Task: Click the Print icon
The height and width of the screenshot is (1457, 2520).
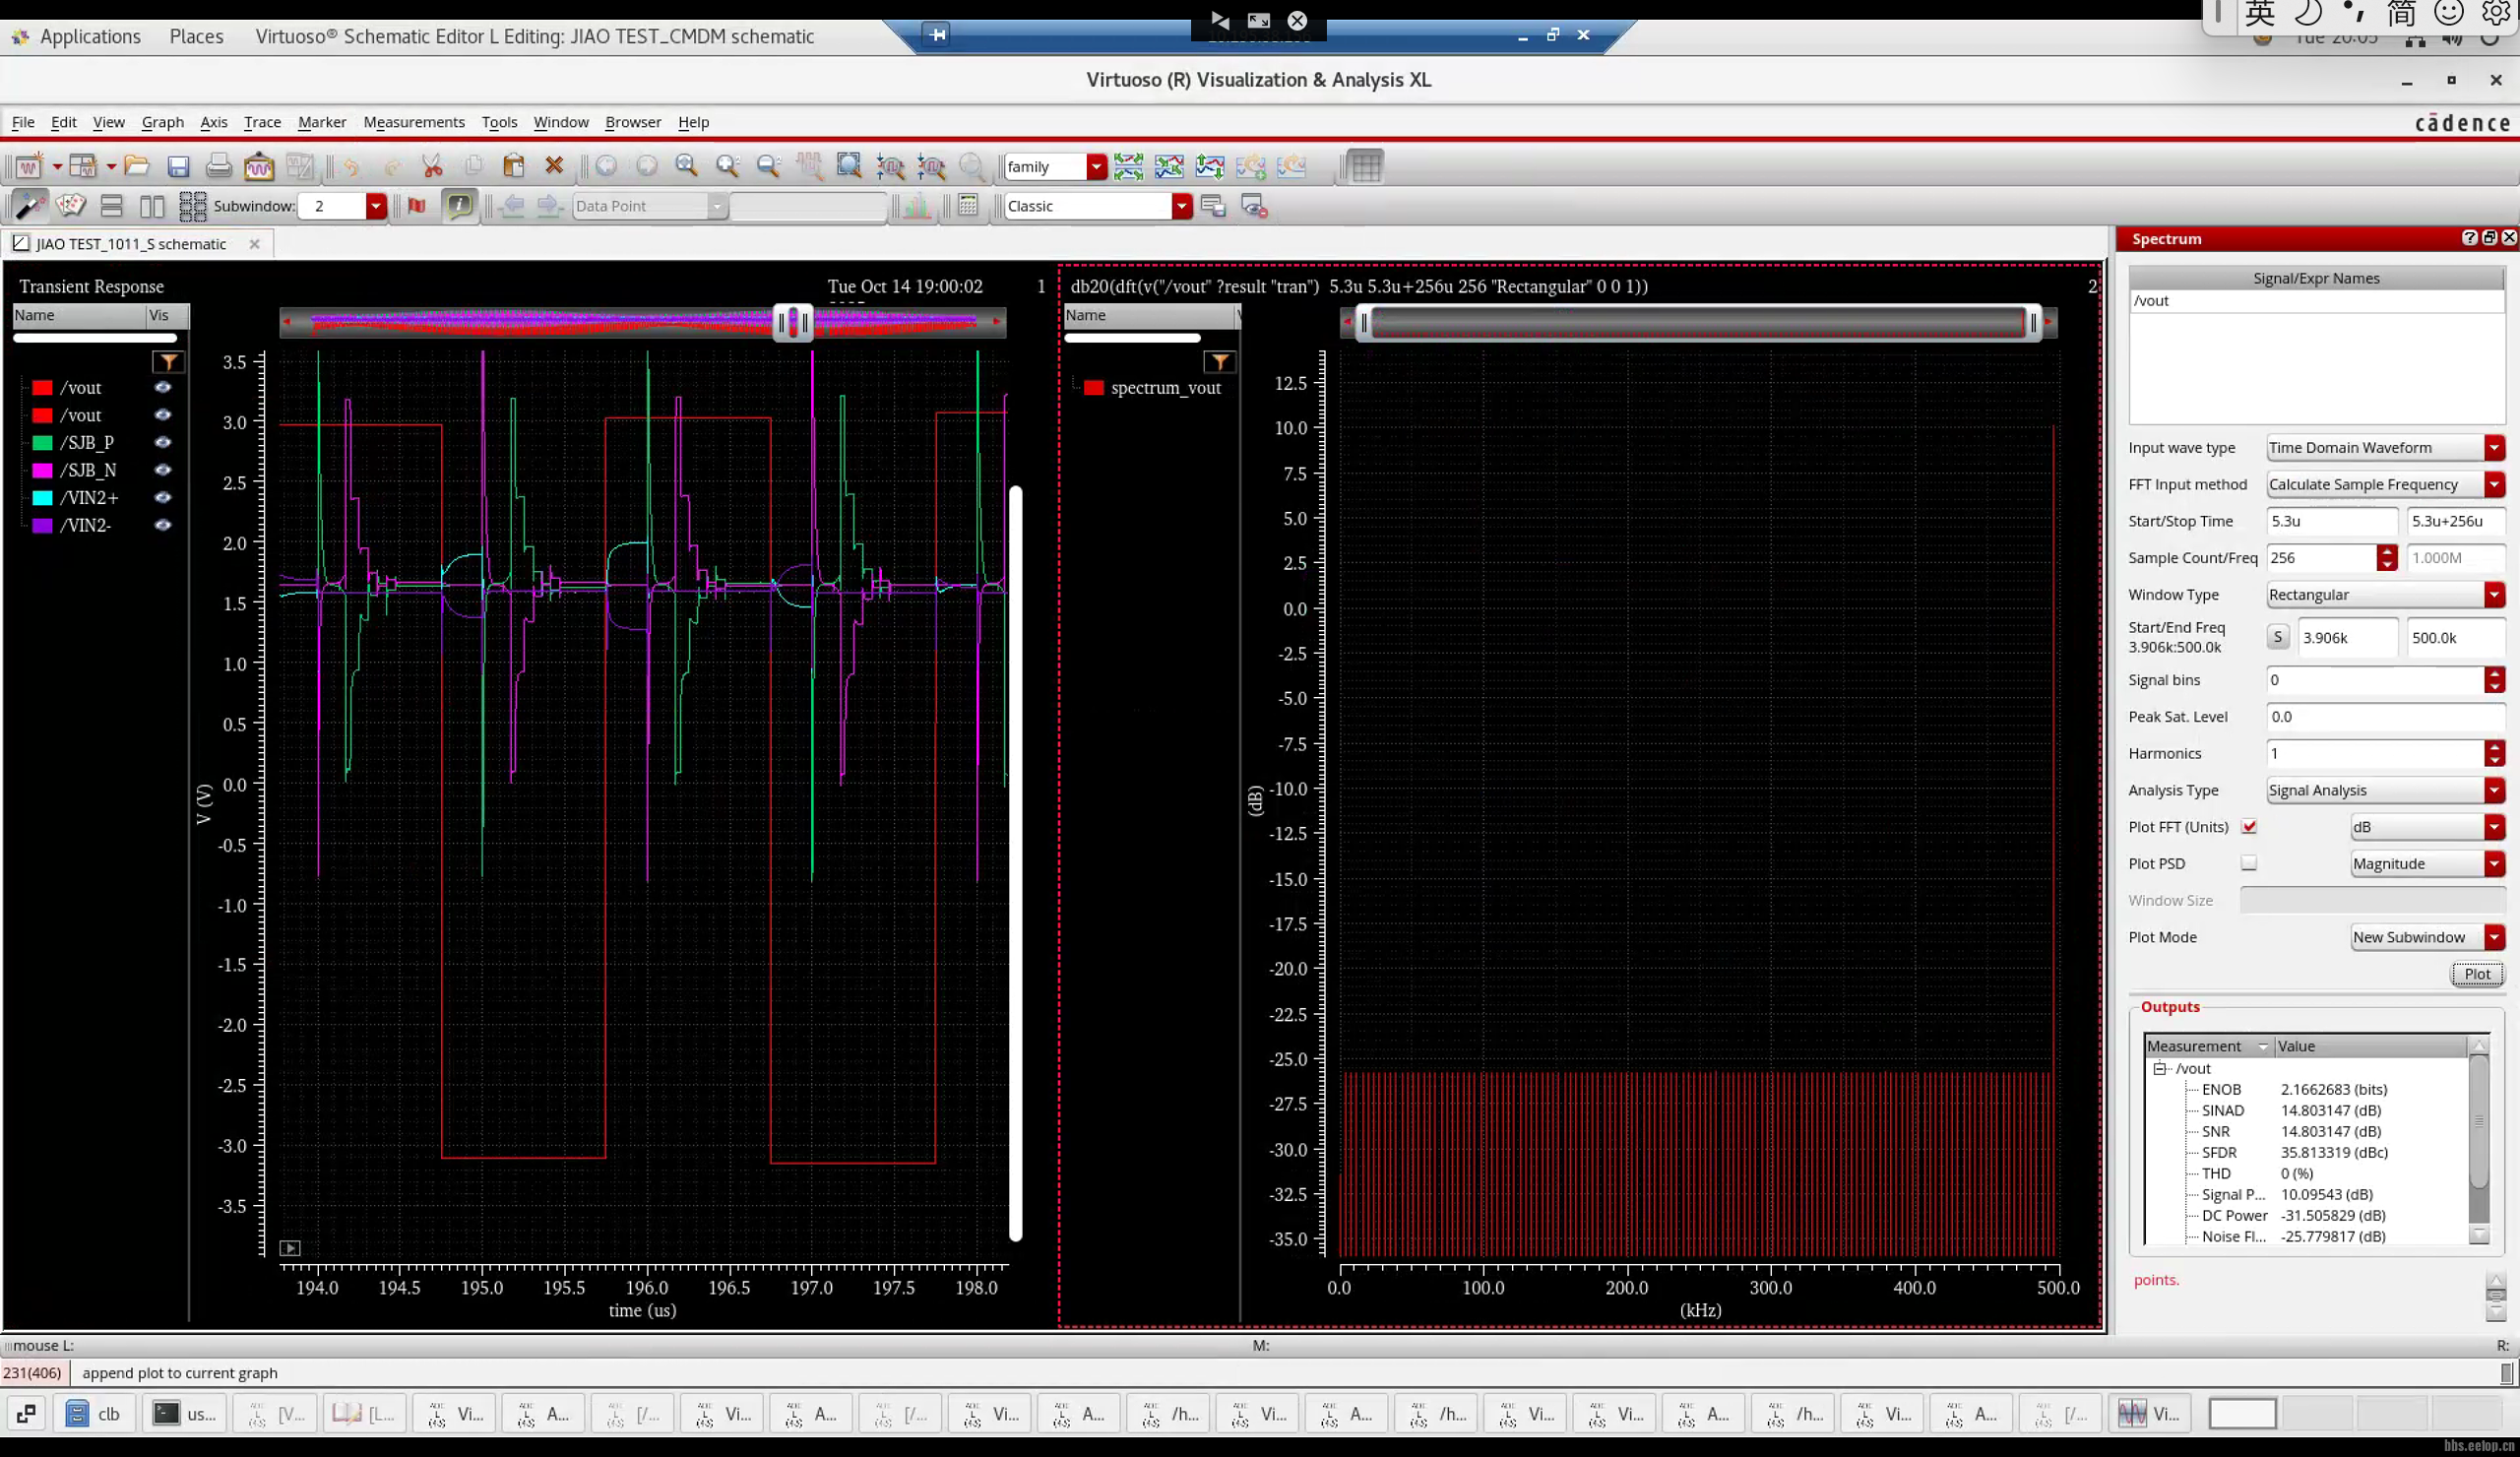Action: pos(219,166)
